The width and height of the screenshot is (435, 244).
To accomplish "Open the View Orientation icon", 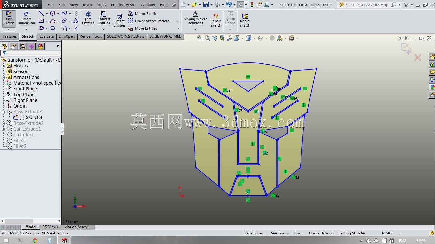I will point(237,38).
